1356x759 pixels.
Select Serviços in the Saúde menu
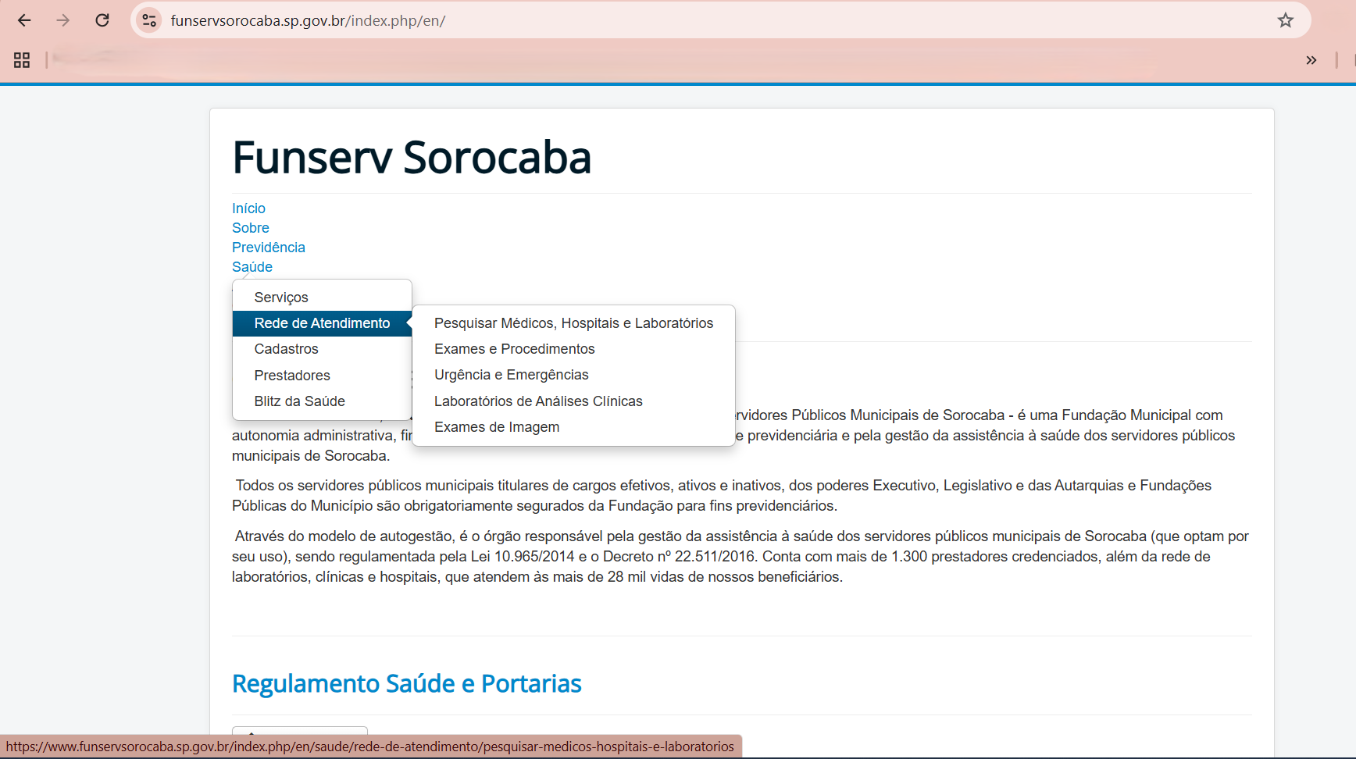(322, 298)
